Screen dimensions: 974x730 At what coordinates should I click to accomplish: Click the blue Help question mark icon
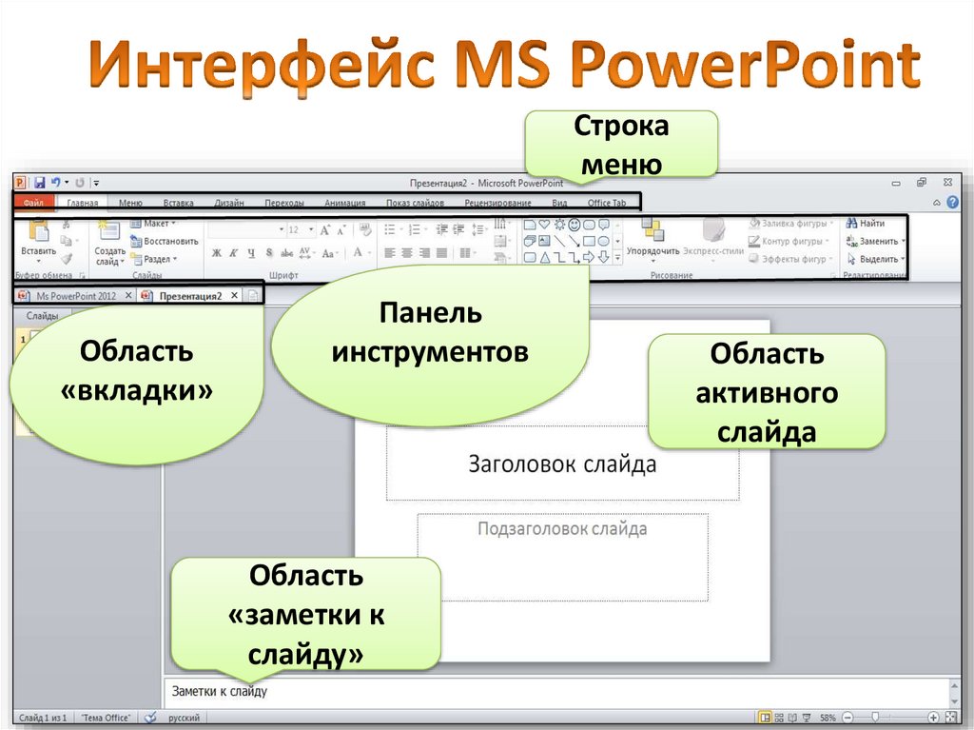pos(952,202)
